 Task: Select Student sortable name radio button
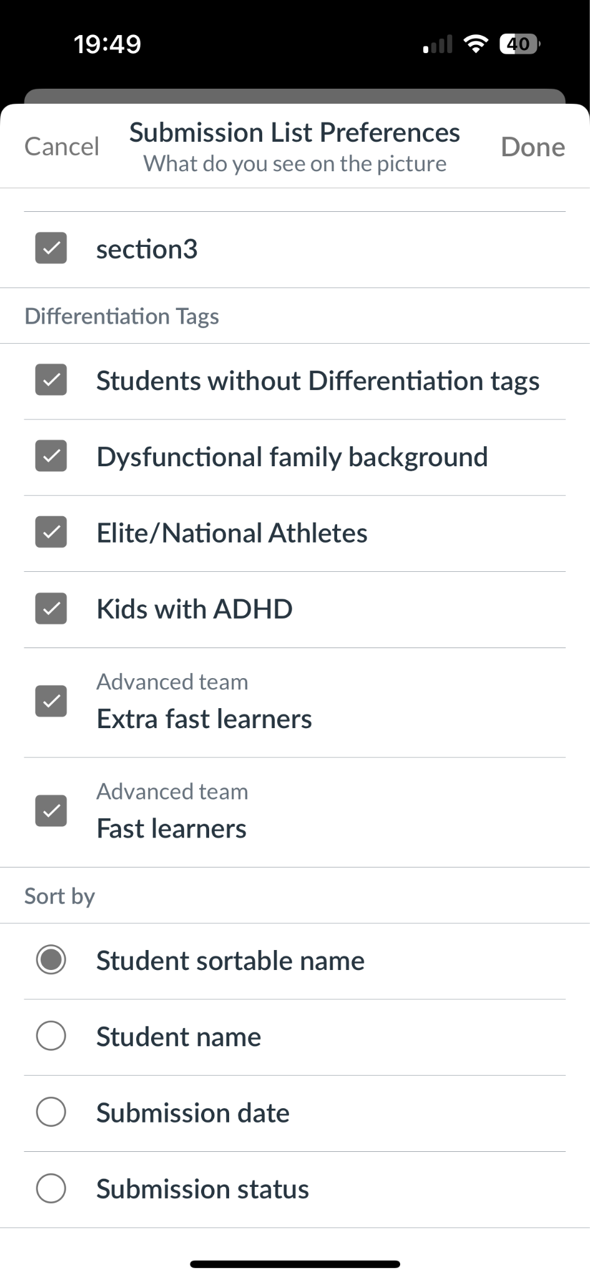coord(51,960)
